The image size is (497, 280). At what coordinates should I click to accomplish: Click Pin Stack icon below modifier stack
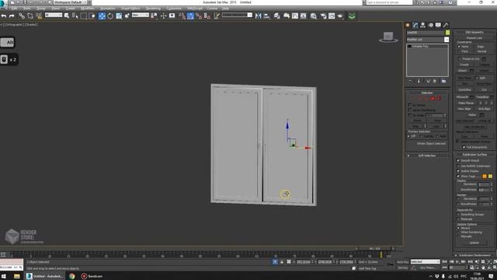[x=410, y=81]
